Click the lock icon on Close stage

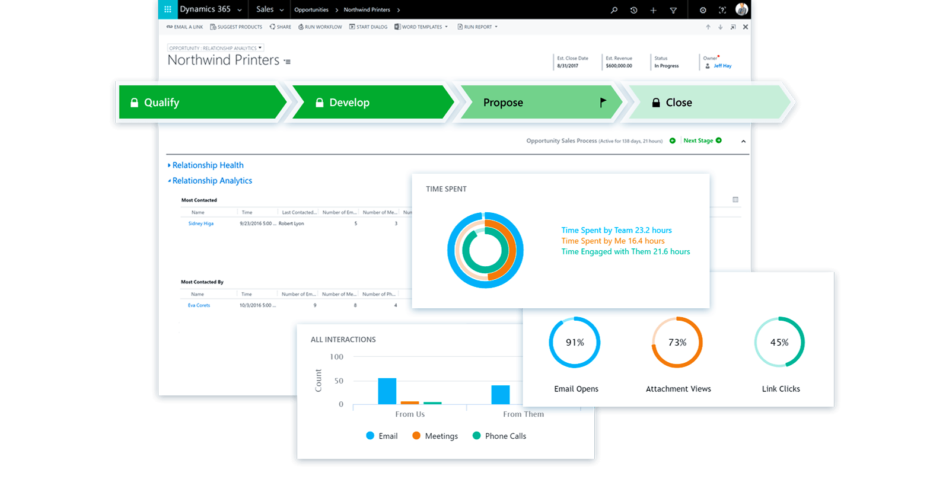[x=656, y=103]
